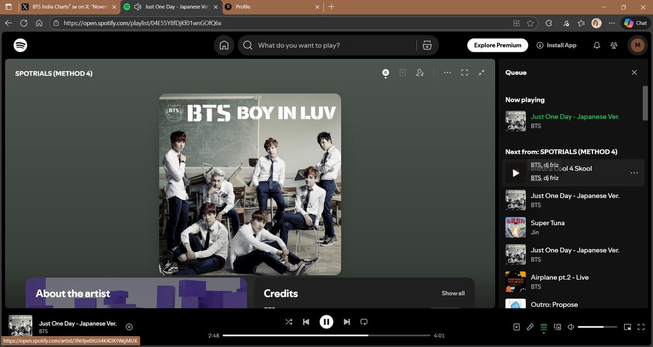Pause the current song
This screenshot has width=653, height=347.
click(x=326, y=322)
